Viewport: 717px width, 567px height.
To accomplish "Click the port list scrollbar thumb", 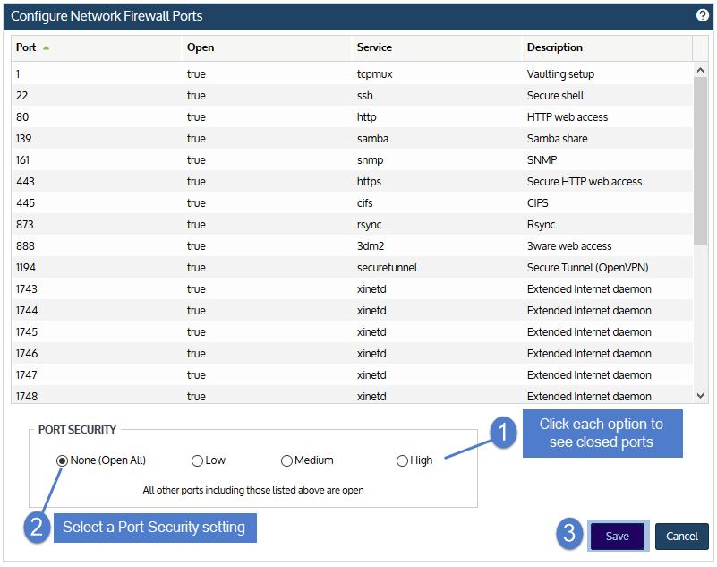I will [x=700, y=160].
